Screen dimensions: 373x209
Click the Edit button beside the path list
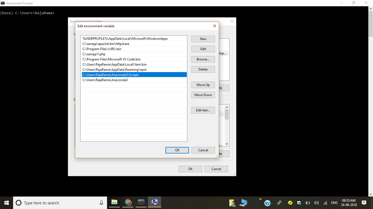(x=203, y=49)
